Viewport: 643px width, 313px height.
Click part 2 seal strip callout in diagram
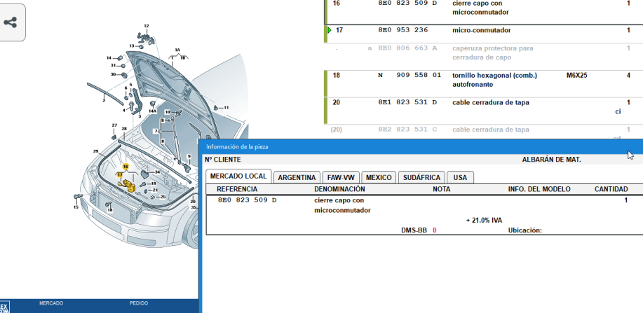[x=103, y=100]
